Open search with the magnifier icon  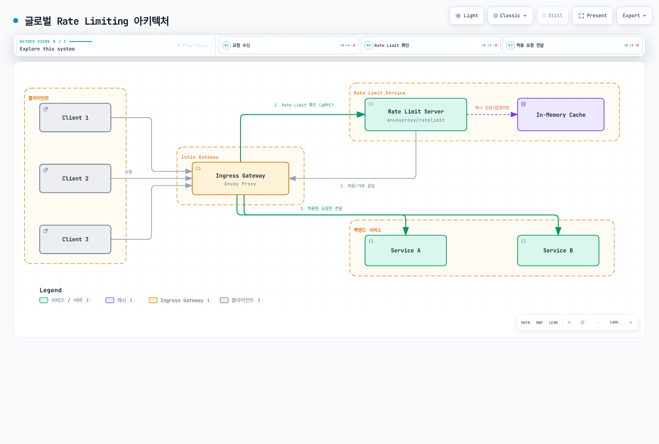(x=569, y=323)
